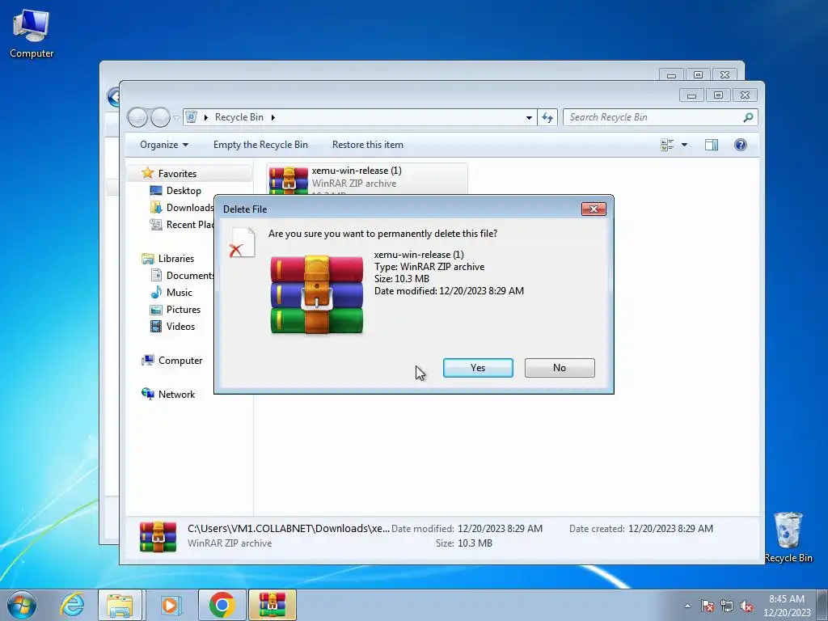828x621 pixels.
Task: Open Windows Explorer taskbar icon
Action: (x=120, y=605)
